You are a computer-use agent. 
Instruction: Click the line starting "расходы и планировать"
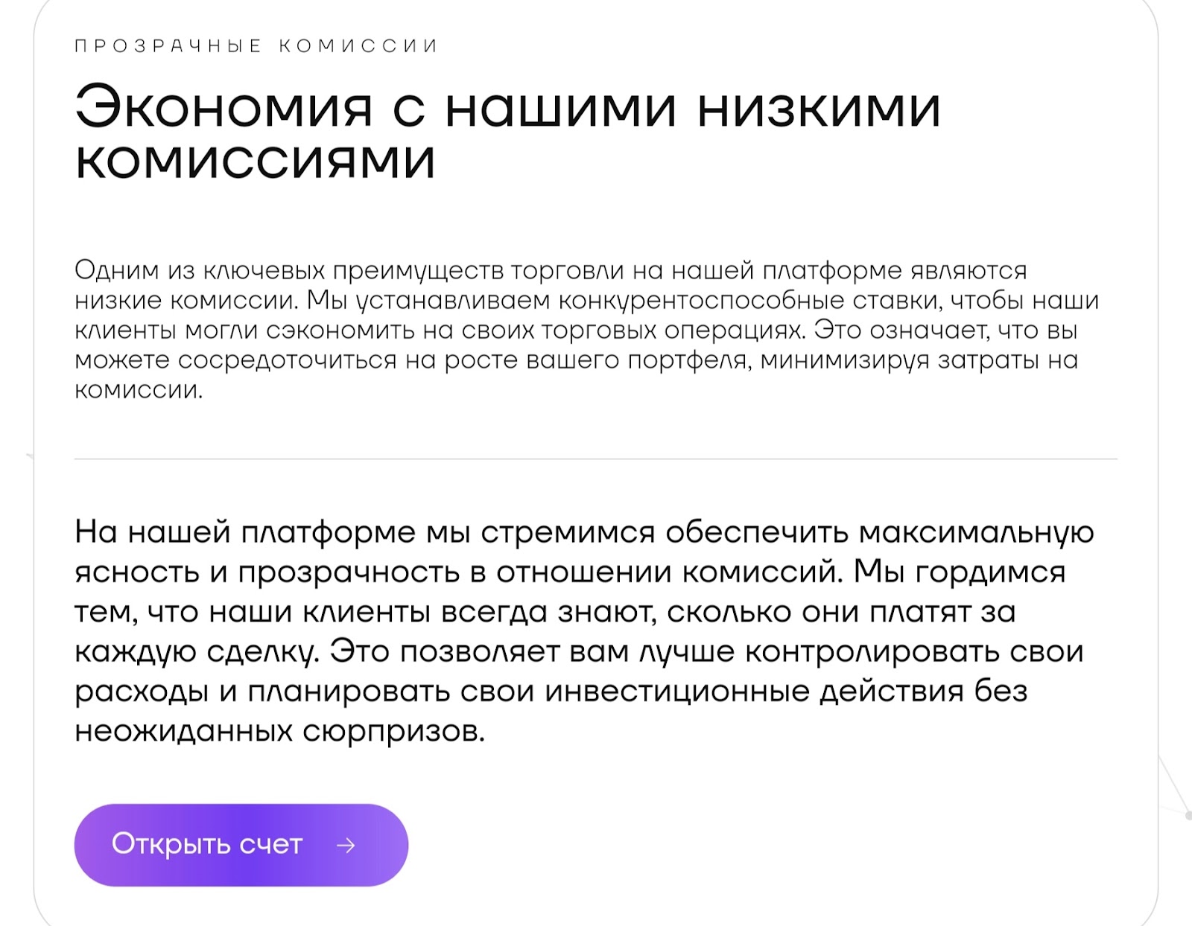tap(551, 691)
